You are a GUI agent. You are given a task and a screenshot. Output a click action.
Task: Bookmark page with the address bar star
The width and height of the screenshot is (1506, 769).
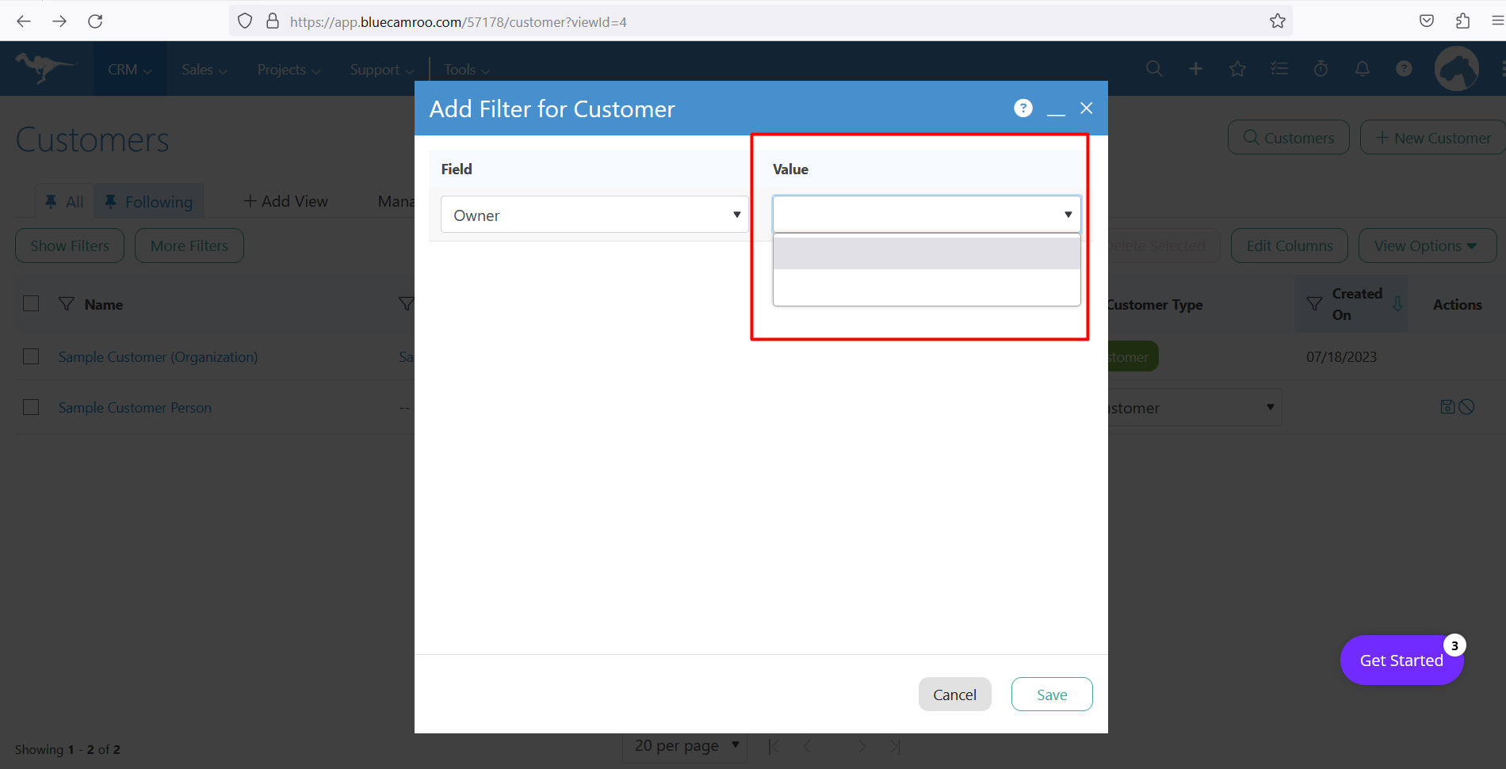1277,21
